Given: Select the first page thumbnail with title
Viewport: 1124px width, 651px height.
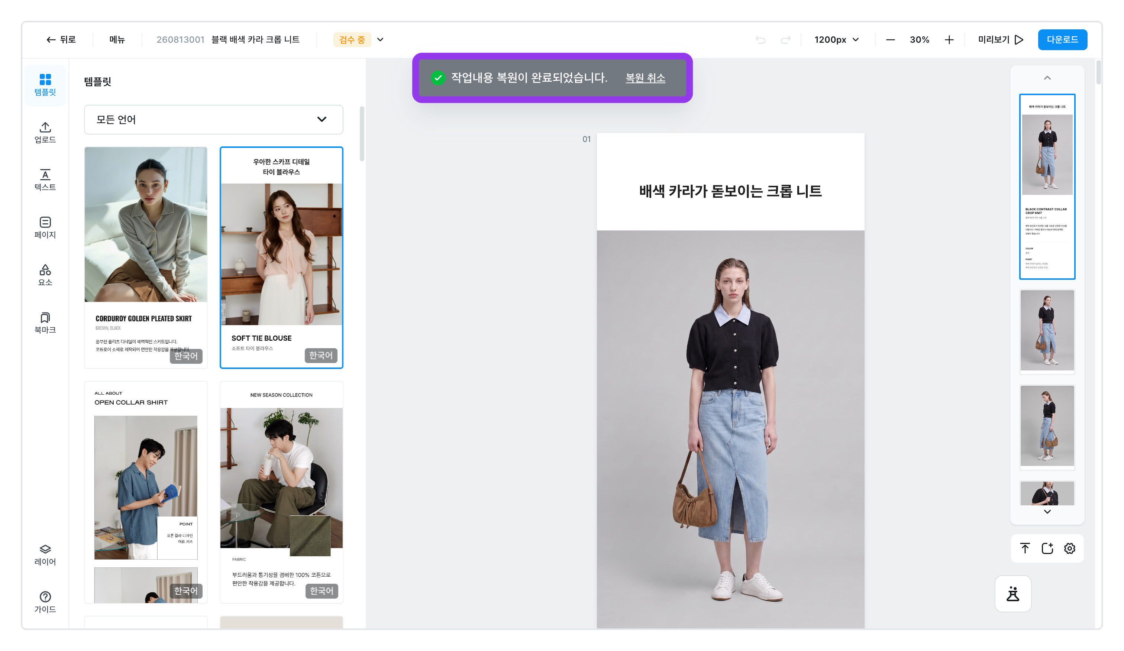Looking at the screenshot, I should [1047, 187].
